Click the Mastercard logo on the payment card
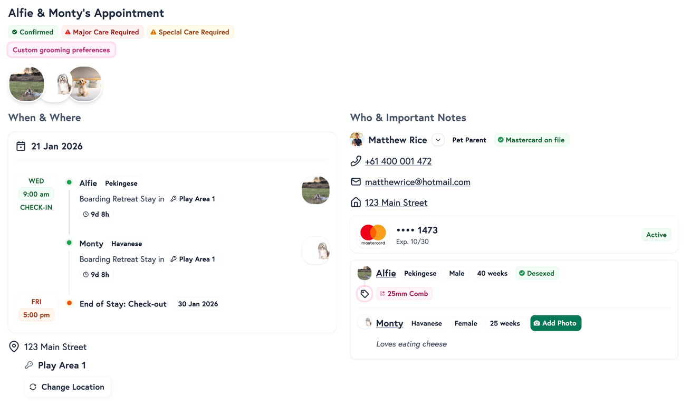 coord(373,234)
